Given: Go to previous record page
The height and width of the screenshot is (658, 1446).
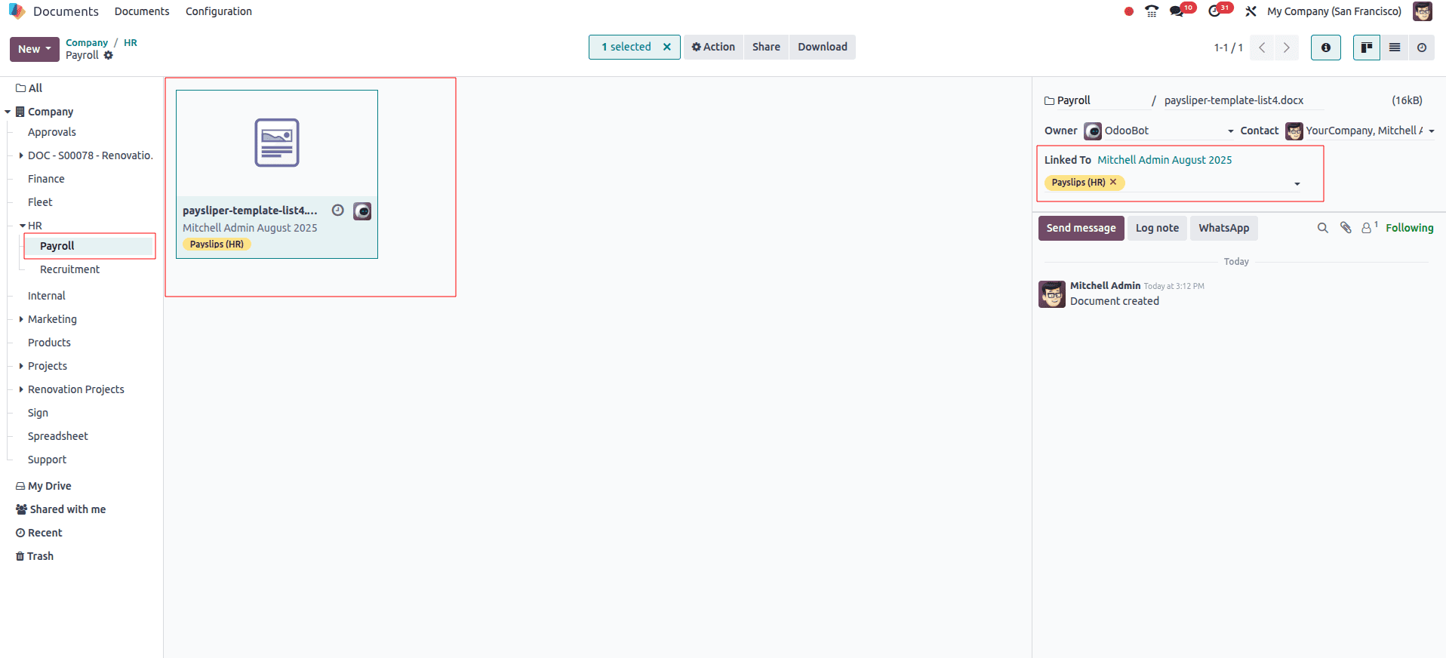Looking at the screenshot, I should tap(1262, 48).
